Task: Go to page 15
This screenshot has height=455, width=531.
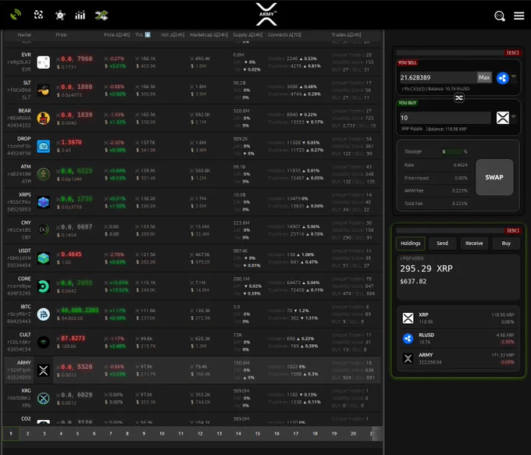Action: pos(258,434)
